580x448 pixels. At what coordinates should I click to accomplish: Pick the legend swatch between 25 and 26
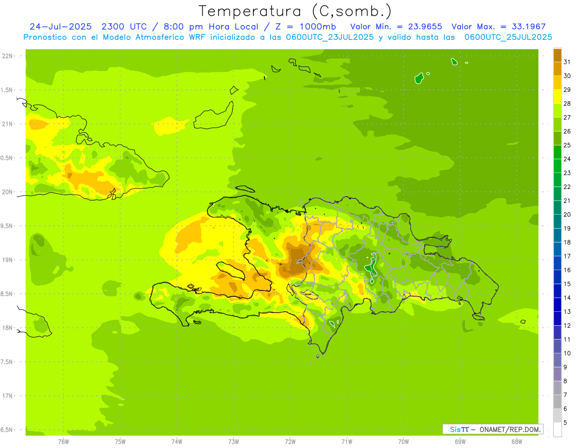pyautogui.click(x=557, y=138)
